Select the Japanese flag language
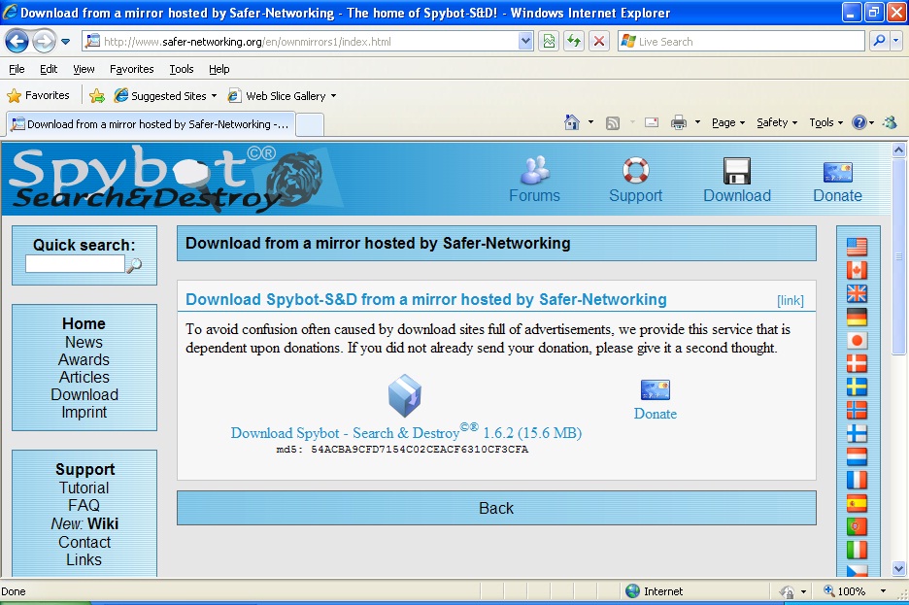Viewport: 909px width, 605px height. [x=857, y=341]
